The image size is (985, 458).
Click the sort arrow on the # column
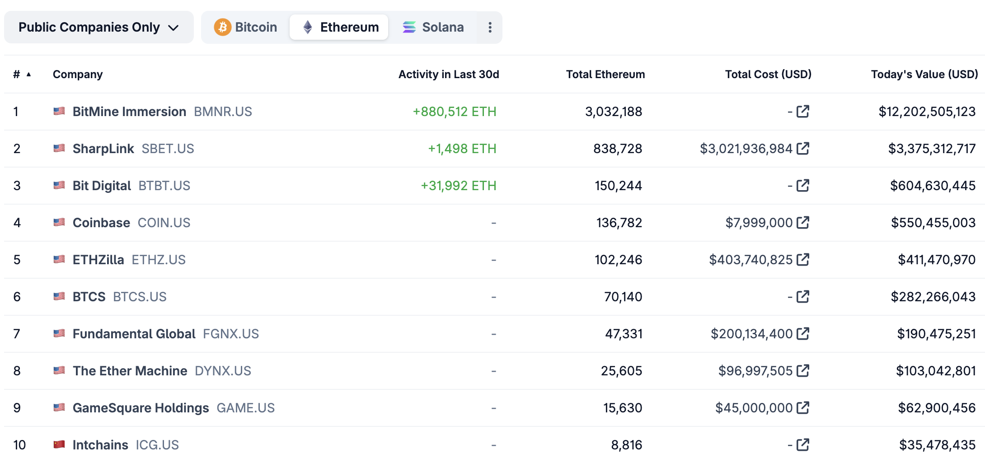(x=29, y=74)
